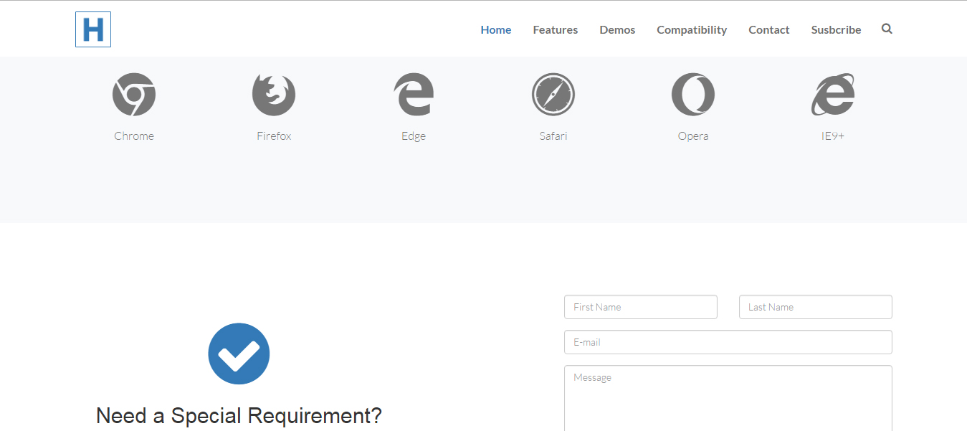Click the IE9+ label text

[x=833, y=136]
